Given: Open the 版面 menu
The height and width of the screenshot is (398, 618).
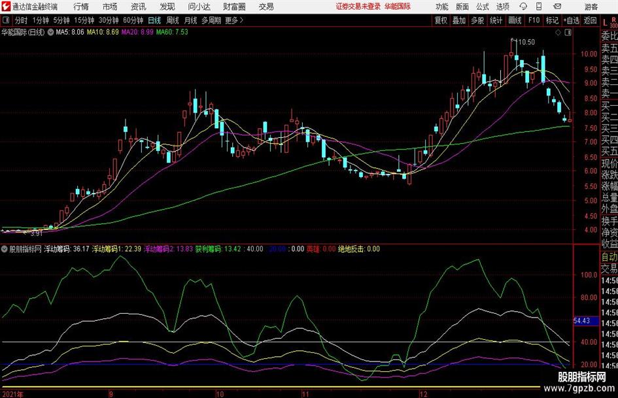Looking at the screenshot, I should tap(462, 7).
